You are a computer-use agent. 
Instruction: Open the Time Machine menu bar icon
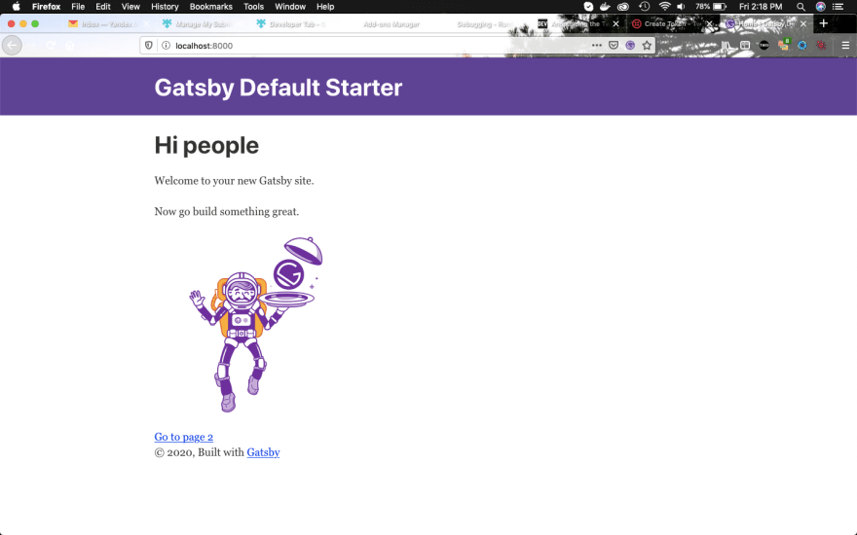click(x=645, y=7)
